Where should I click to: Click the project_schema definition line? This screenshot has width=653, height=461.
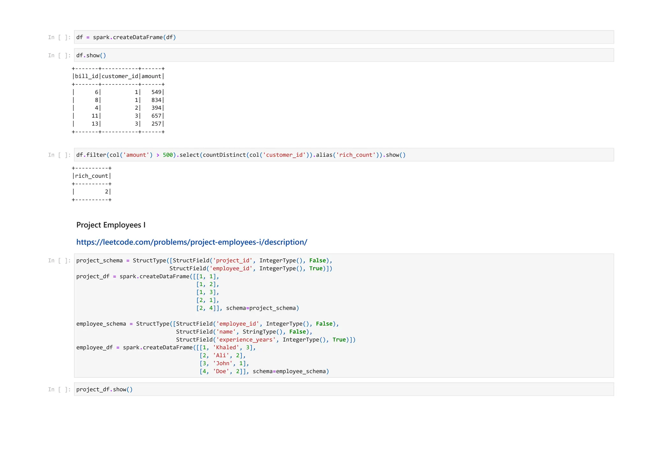click(204, 261)
